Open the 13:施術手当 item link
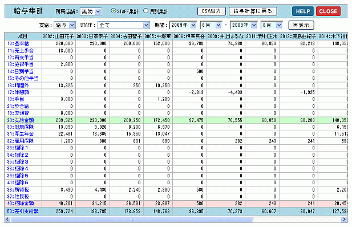Screen dimensions: 352x227 (x=21, y=64)
